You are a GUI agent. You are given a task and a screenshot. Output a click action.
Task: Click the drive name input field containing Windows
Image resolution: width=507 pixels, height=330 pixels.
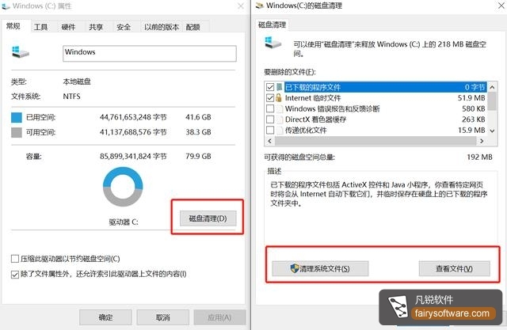(150, 54)
